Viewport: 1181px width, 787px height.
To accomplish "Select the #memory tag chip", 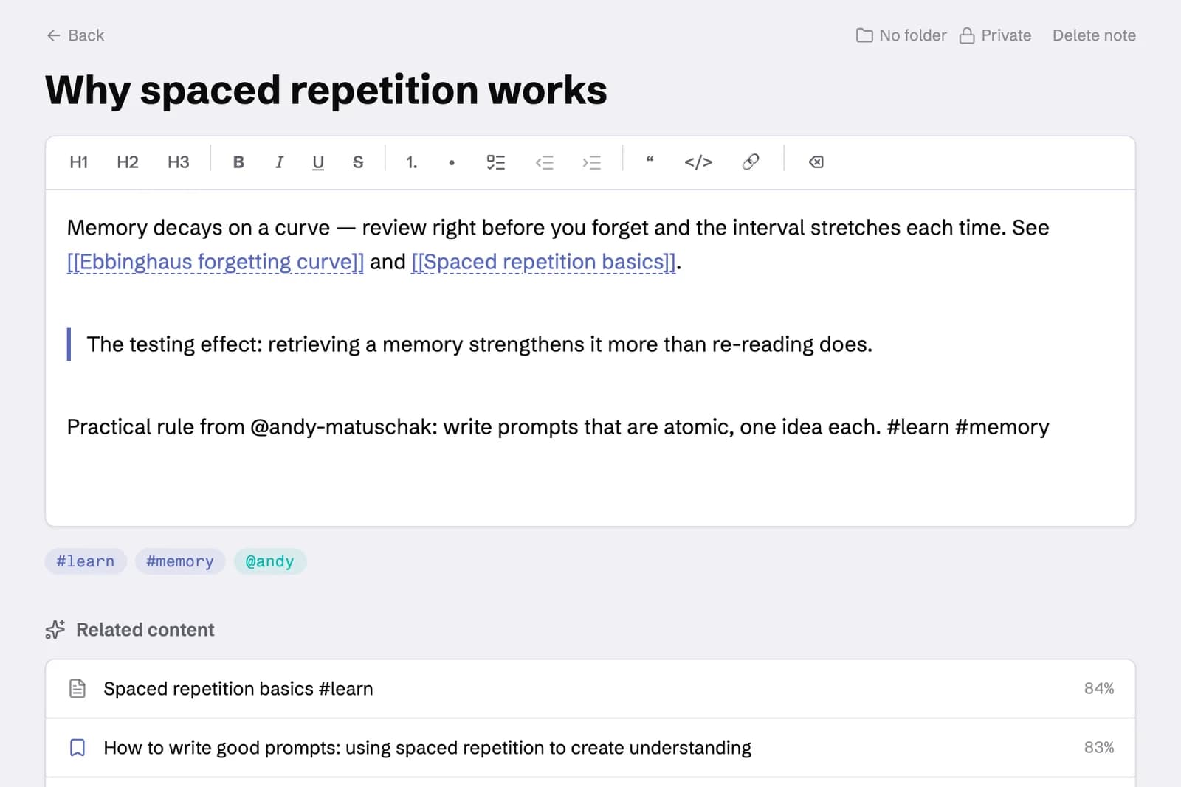I will pyautogui.click(x=180, y=561).
